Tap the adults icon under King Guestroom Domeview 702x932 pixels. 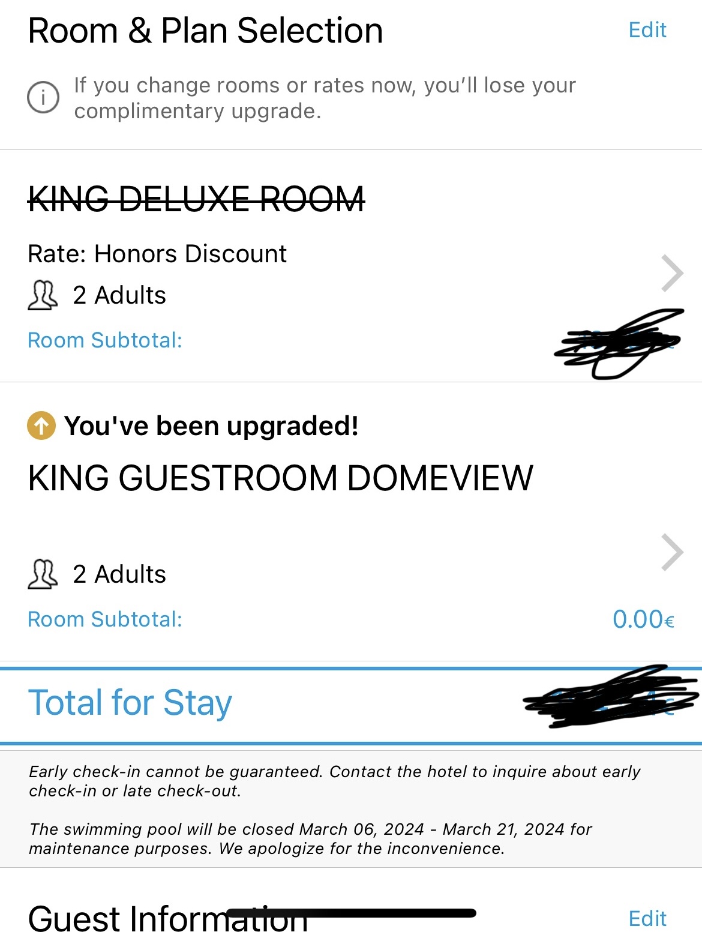click(x=43, y=574)
